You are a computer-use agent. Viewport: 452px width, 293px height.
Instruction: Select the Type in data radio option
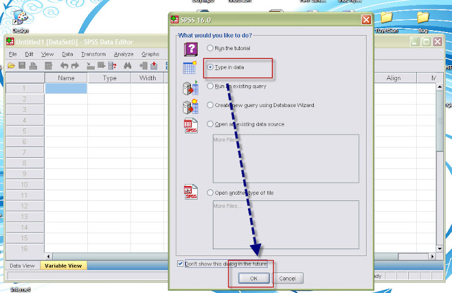[x=210, y=67]
